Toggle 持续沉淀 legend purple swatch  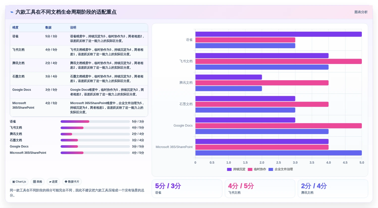pyautogui.click(x=229, y=169)
